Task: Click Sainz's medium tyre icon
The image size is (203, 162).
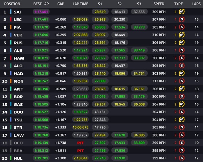Action: [x=181, y=12]
